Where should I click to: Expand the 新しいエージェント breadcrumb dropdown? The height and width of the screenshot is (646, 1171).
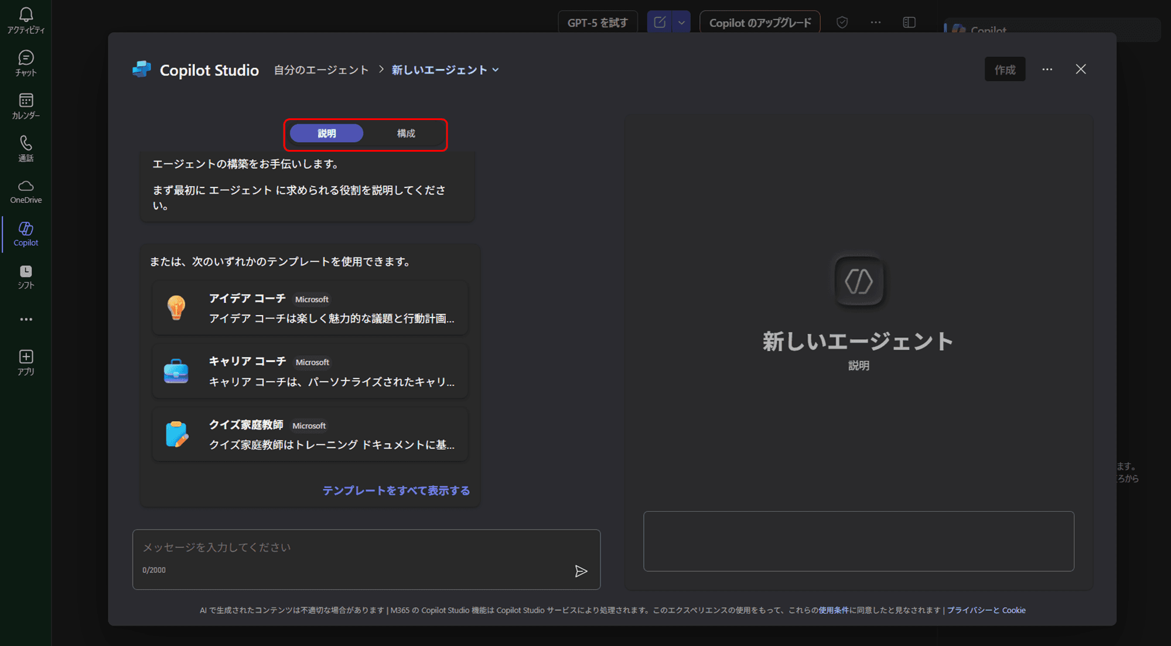496,69
